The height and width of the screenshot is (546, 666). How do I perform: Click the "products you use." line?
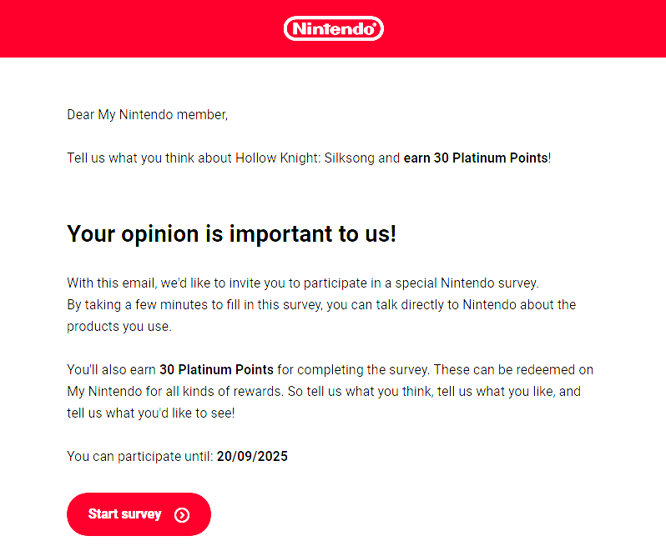tap(119, 327)
